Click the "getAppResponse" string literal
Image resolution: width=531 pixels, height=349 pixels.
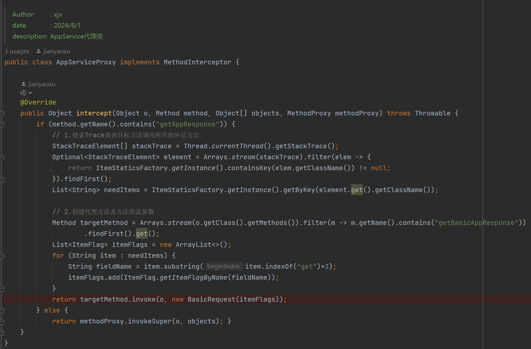click(x=188, y=124)
